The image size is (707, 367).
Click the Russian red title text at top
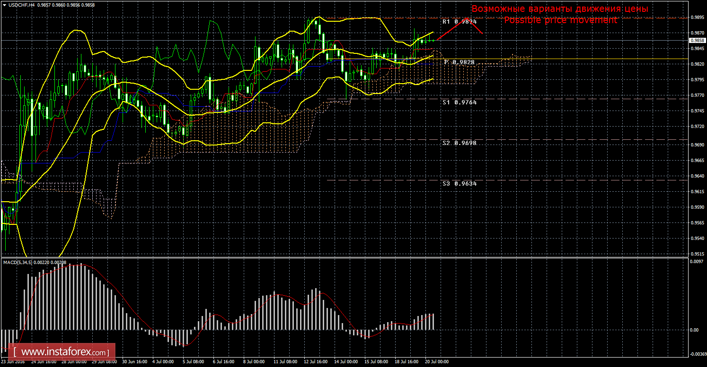pos(559,9)
